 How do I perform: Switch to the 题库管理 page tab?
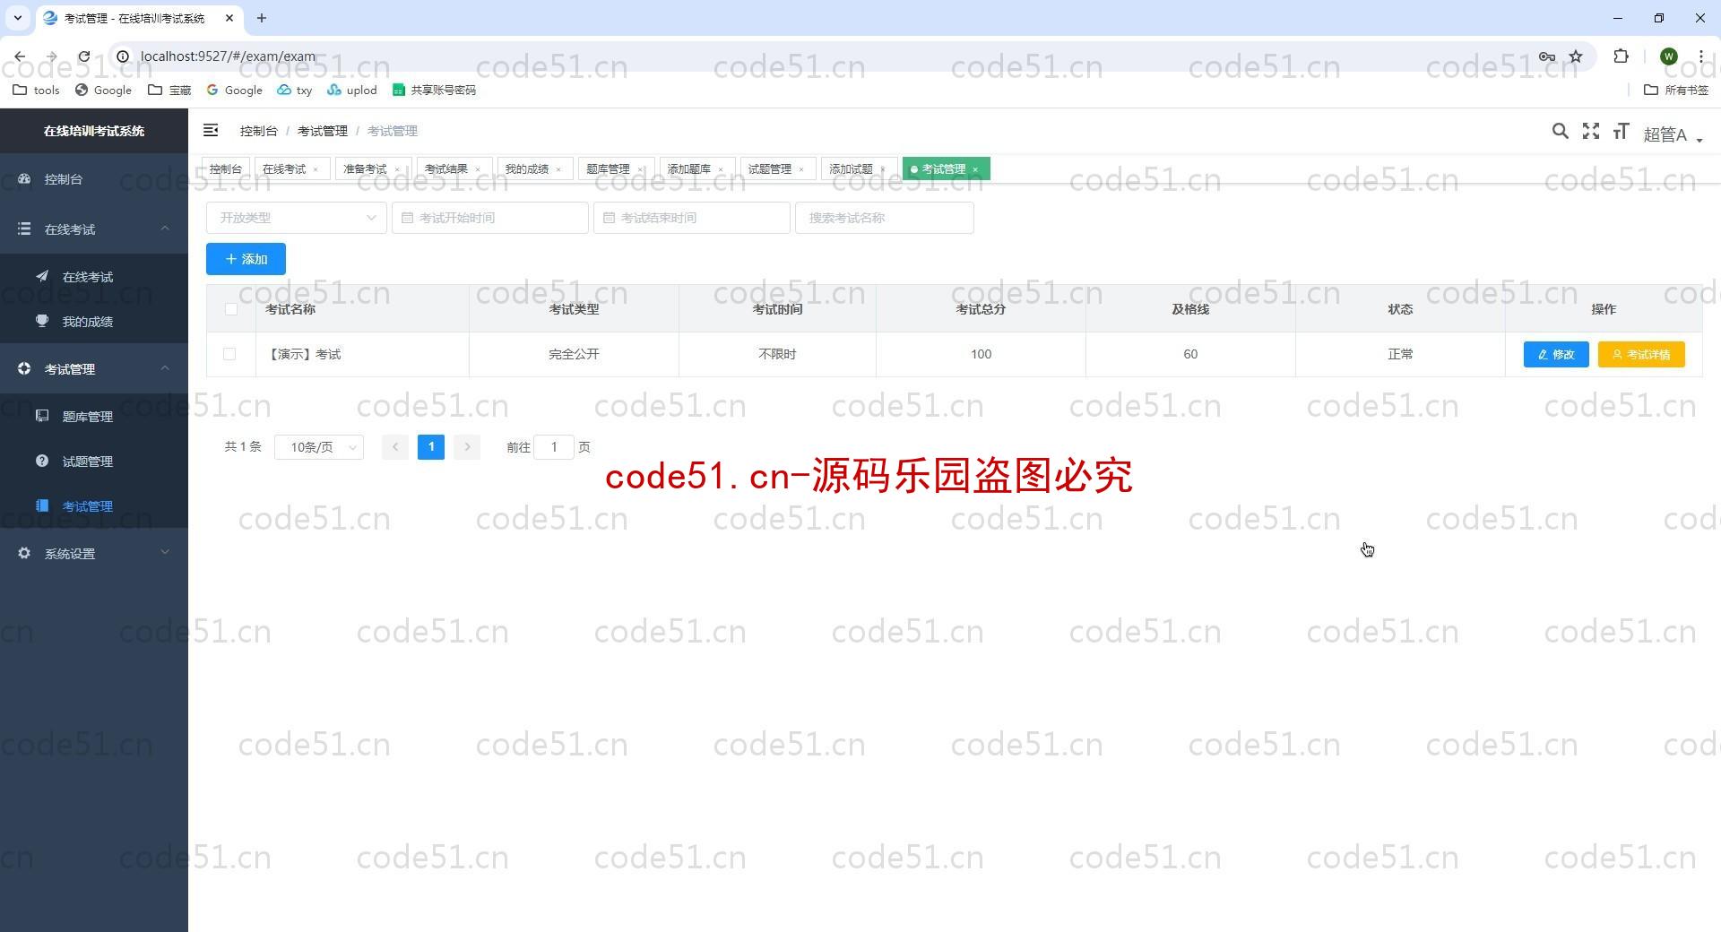[608, 168]
